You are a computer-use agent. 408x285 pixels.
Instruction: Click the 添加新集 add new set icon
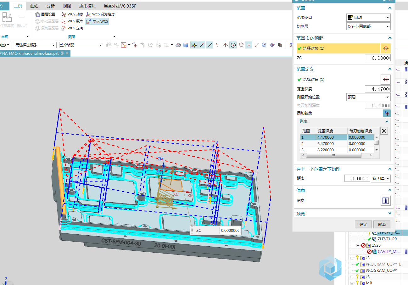pyautogui.click(x=387, y=113)
